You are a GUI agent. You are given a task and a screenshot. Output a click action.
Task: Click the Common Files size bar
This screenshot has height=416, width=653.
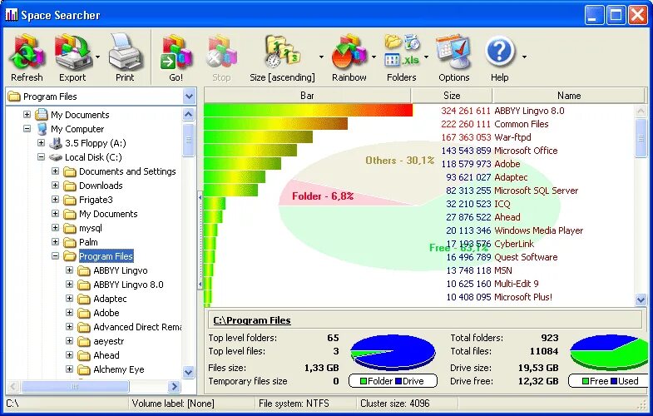click(275, 124)
